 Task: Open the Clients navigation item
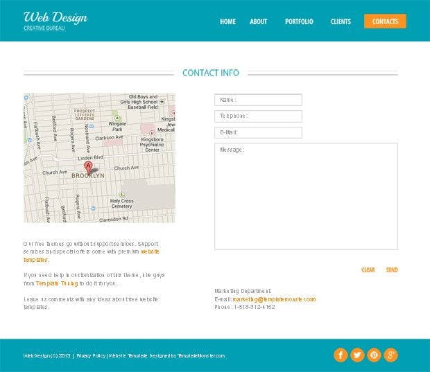point(341,21)
